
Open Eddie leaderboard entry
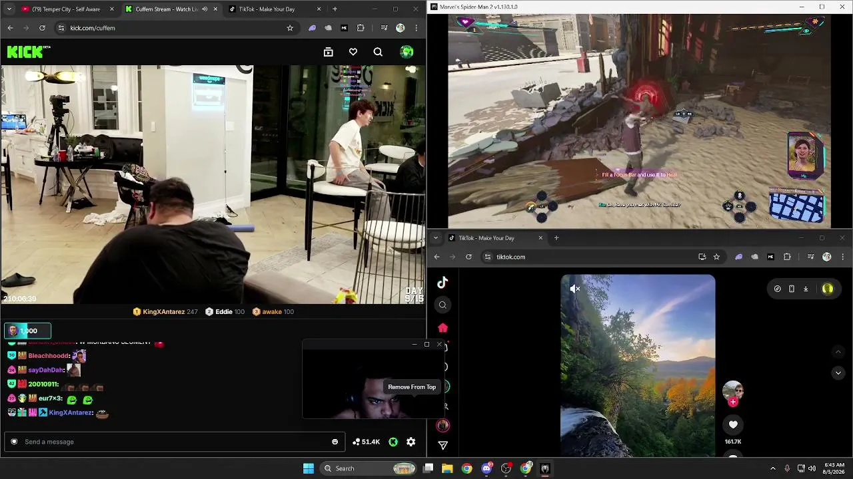click(225, 311)
